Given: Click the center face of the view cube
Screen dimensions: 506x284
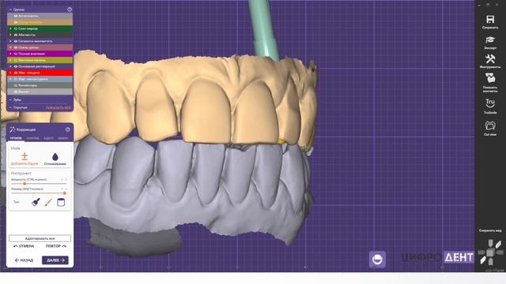Looking at the screenshot, I should [x=490, y=253].
